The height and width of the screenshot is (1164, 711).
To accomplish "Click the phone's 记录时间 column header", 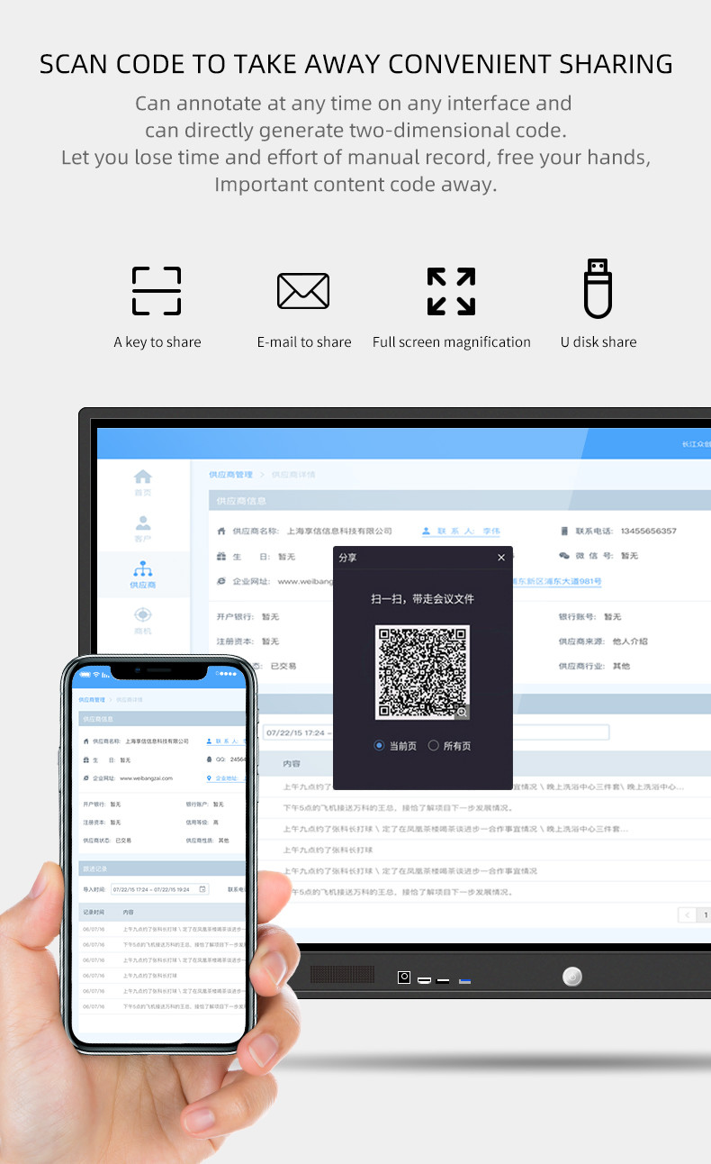I will click(x=94, y=913).
